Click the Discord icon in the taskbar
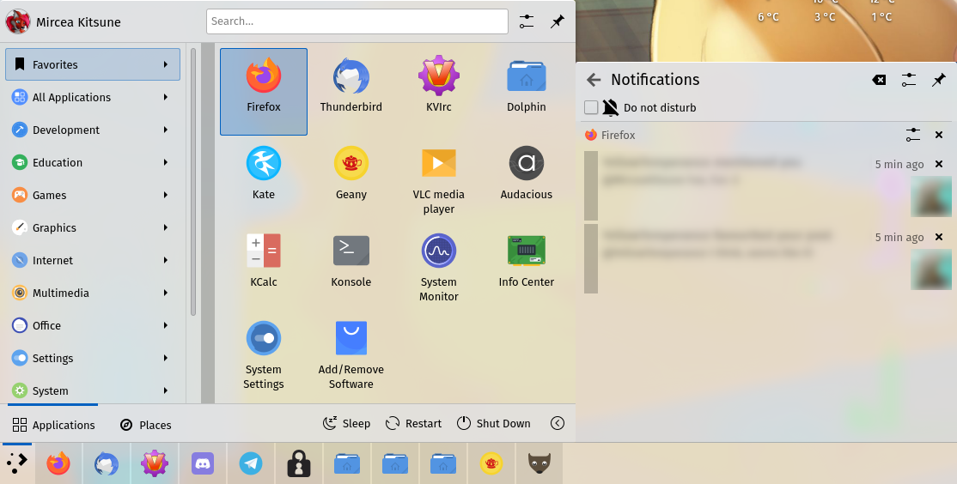 click(203, 463)
